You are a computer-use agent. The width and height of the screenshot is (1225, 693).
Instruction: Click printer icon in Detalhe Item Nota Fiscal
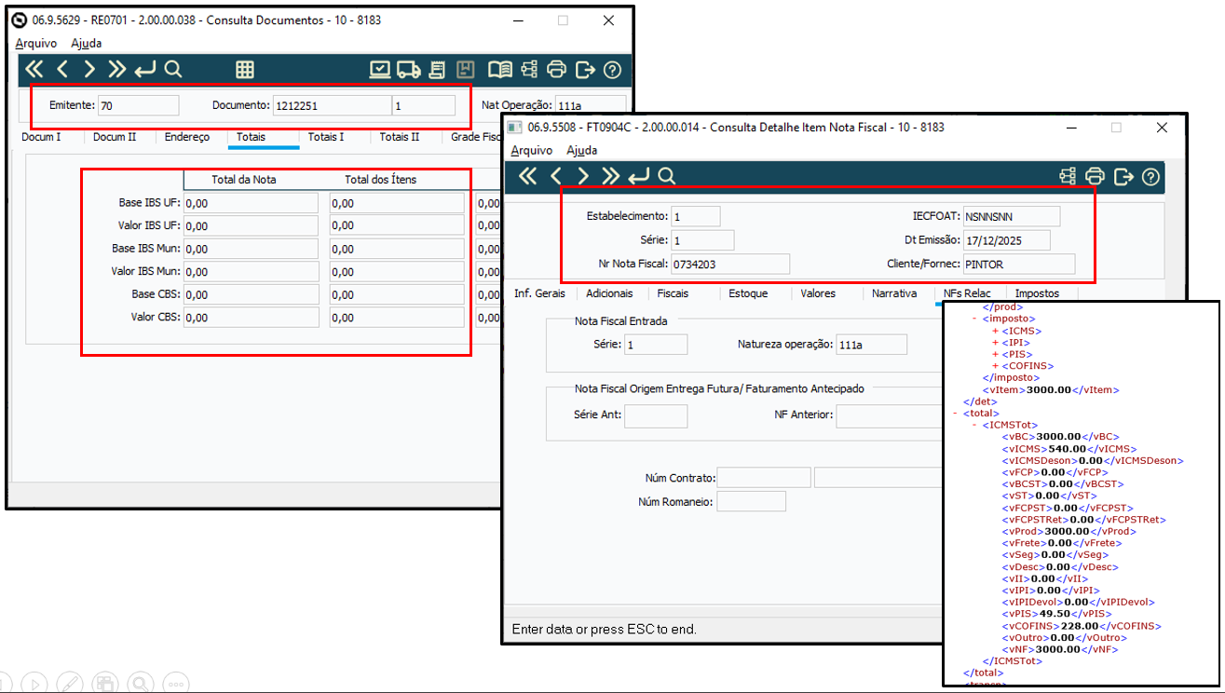(x=1096, y=176)
